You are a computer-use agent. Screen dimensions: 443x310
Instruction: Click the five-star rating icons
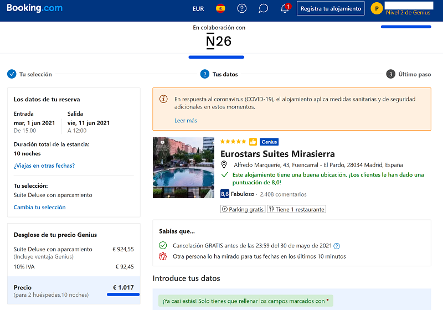233,142
